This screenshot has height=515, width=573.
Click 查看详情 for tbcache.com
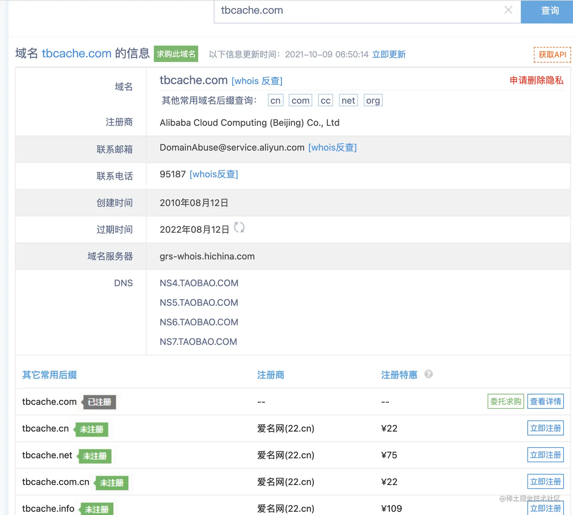pyautogui.click(x=546, y=401)
